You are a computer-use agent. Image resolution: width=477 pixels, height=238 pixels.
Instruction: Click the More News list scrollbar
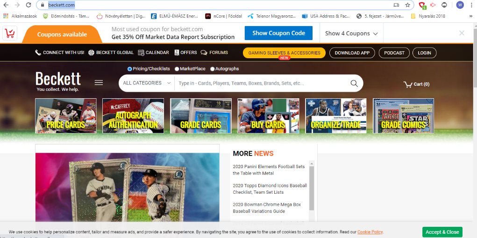312,186
